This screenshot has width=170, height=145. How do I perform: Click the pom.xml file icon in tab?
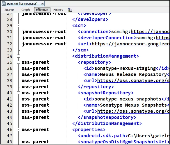pos(4,4)
